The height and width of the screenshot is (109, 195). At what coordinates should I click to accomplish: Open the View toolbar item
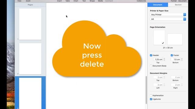(19, 1)
